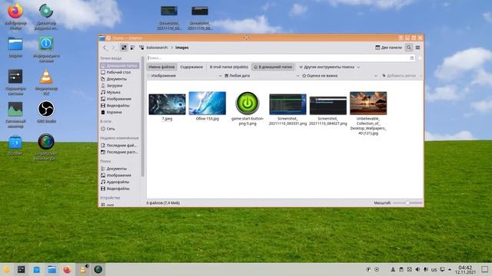
Task: Open Видеофайлы under Точки входа
Action: point(120,106)
